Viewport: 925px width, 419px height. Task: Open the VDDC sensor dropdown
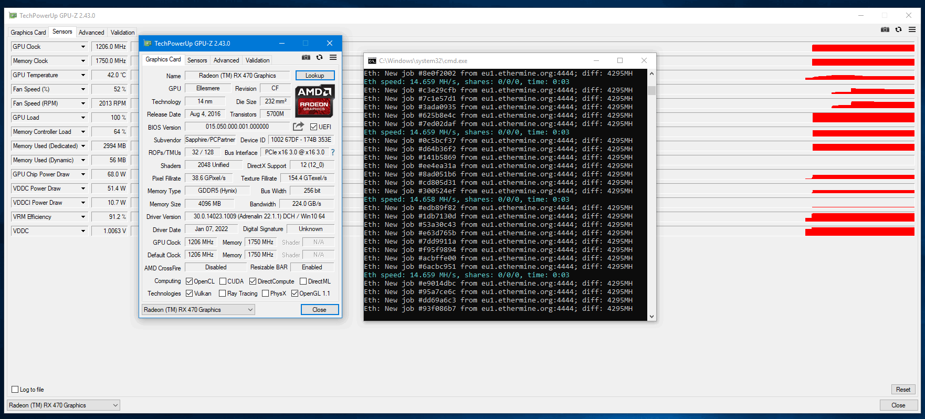tap(83, 231)
